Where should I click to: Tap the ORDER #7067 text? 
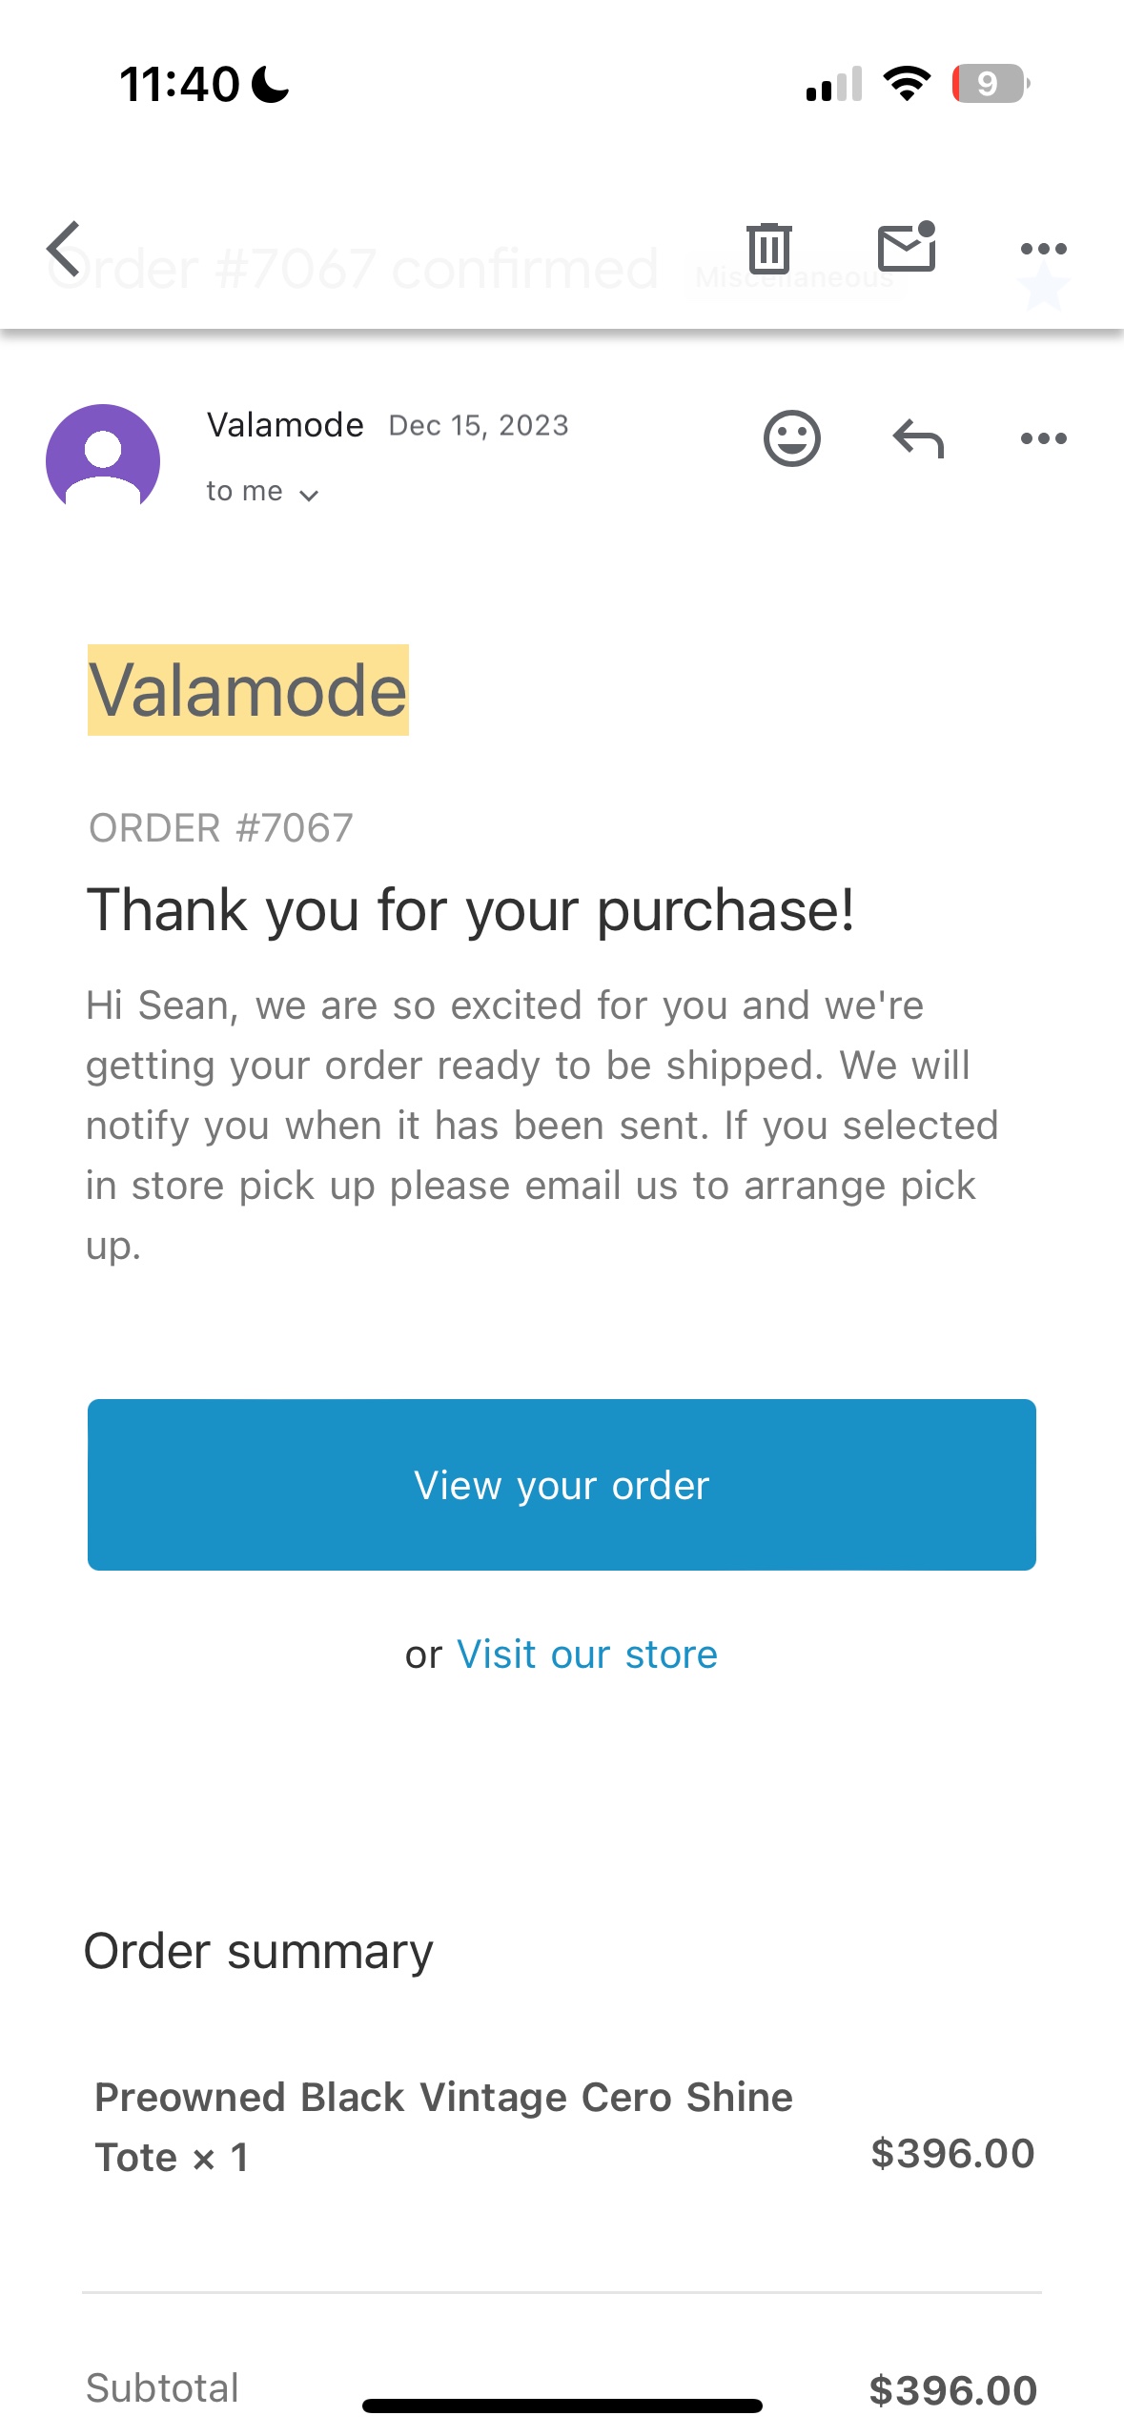(x=220, y=828)
